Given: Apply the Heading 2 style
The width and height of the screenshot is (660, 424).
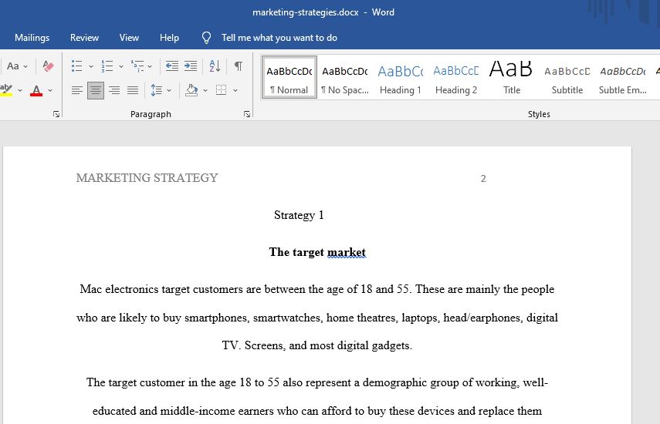Looking at the screenshot, I should click(x=456, y=78).
